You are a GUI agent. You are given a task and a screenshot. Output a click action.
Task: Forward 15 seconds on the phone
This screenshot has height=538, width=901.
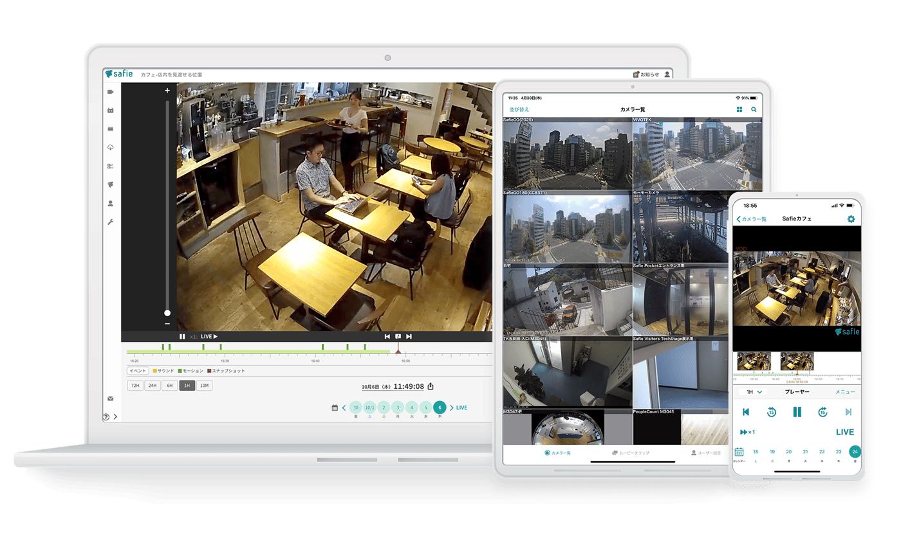(822, 412)
